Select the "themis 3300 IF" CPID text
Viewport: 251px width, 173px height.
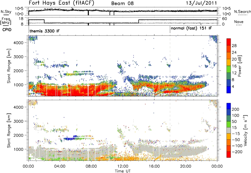[x=45, y=31]
